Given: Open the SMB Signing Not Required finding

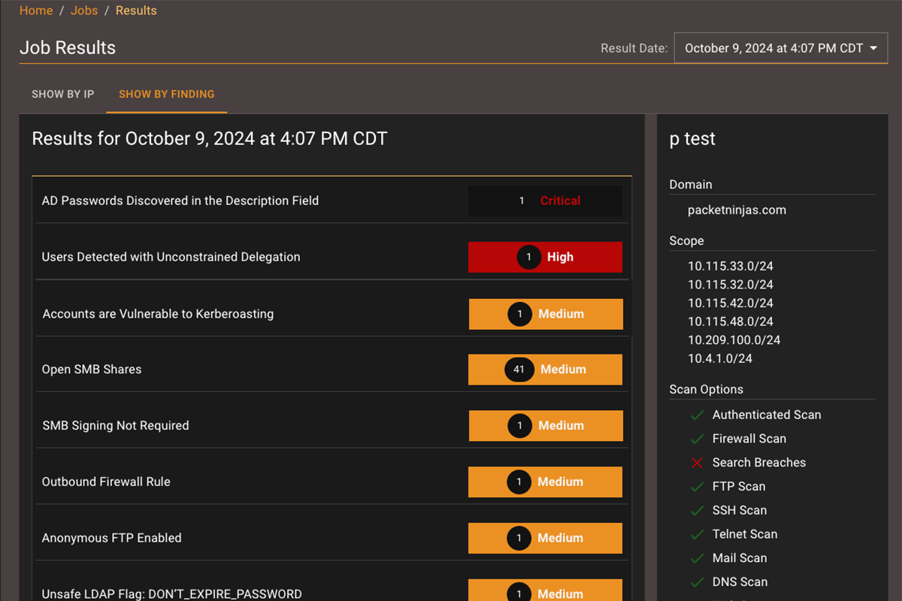Looking at the screenshot, I should click(x=116, y=426).
